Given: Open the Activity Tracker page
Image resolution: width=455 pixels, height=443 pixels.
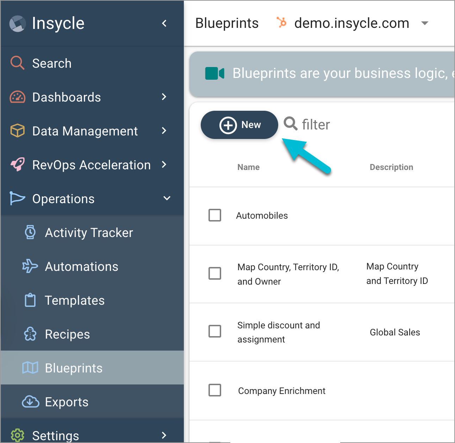Looking at the screenshot, I should click(89, 233).
